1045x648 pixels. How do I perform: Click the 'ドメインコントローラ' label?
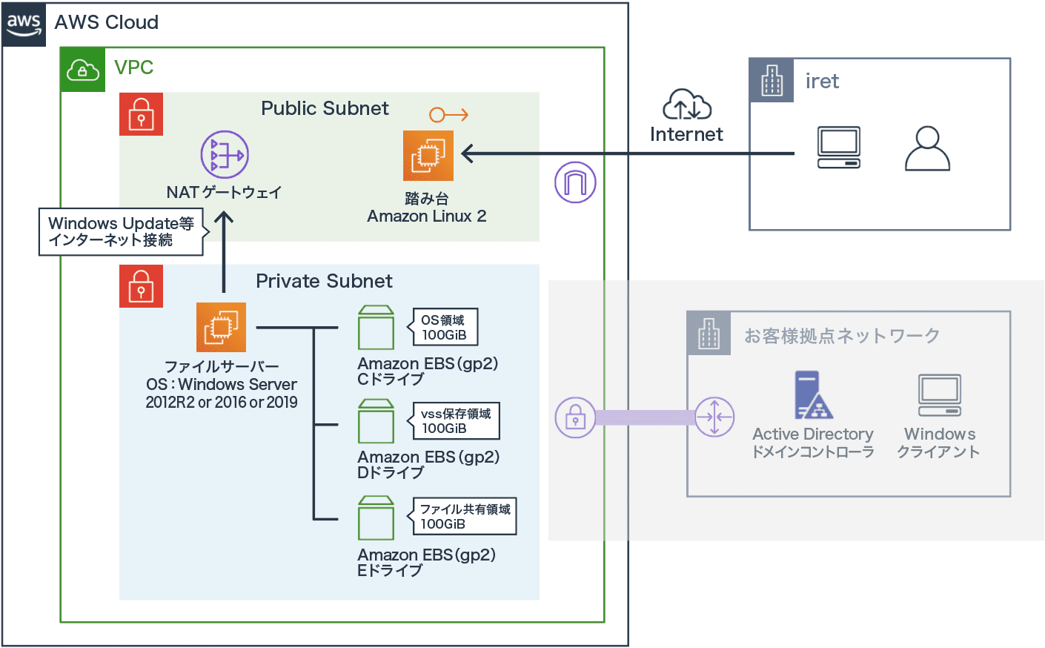tap(813, 452)
